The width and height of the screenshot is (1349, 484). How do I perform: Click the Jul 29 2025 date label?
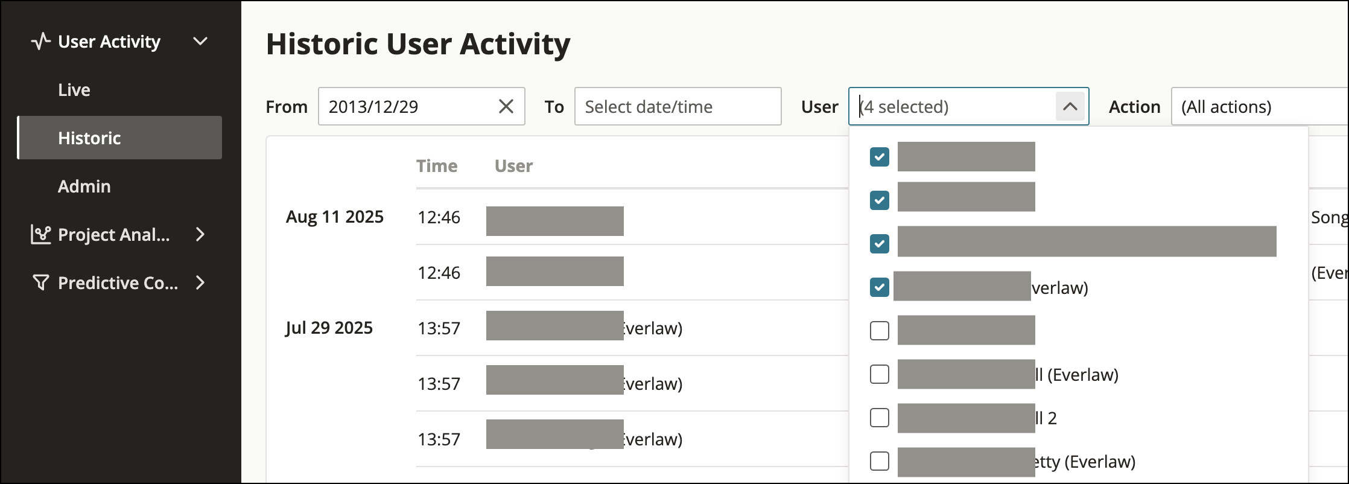pyautogui.click(x=329, y=328)
